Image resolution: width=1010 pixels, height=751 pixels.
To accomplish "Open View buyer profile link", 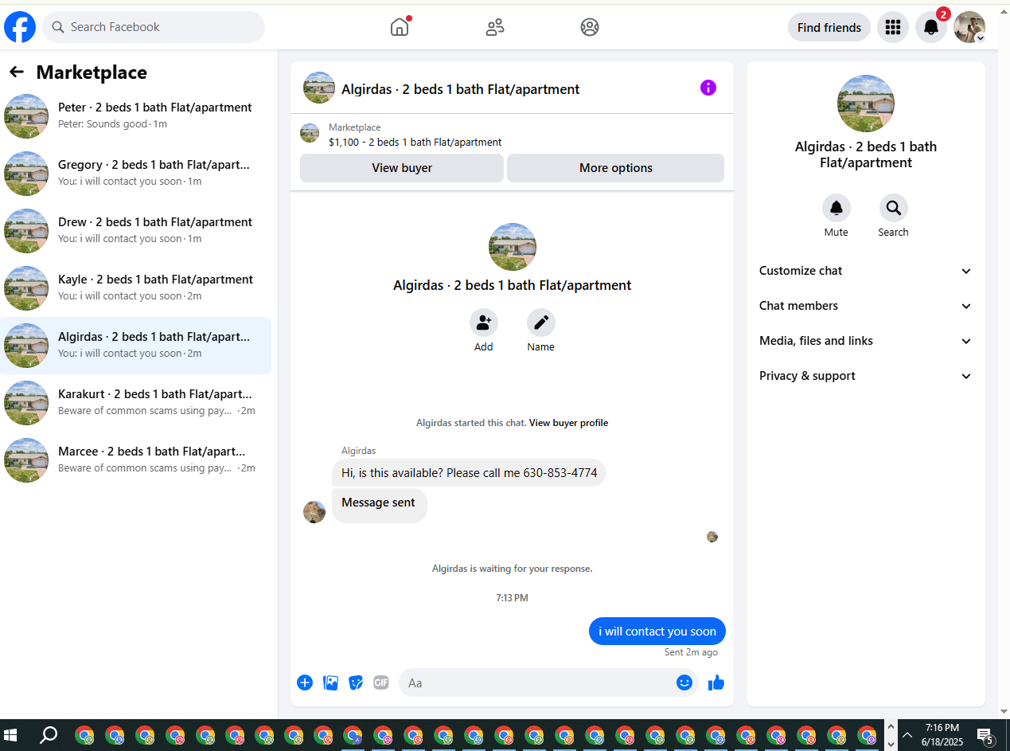I will 568,423.
